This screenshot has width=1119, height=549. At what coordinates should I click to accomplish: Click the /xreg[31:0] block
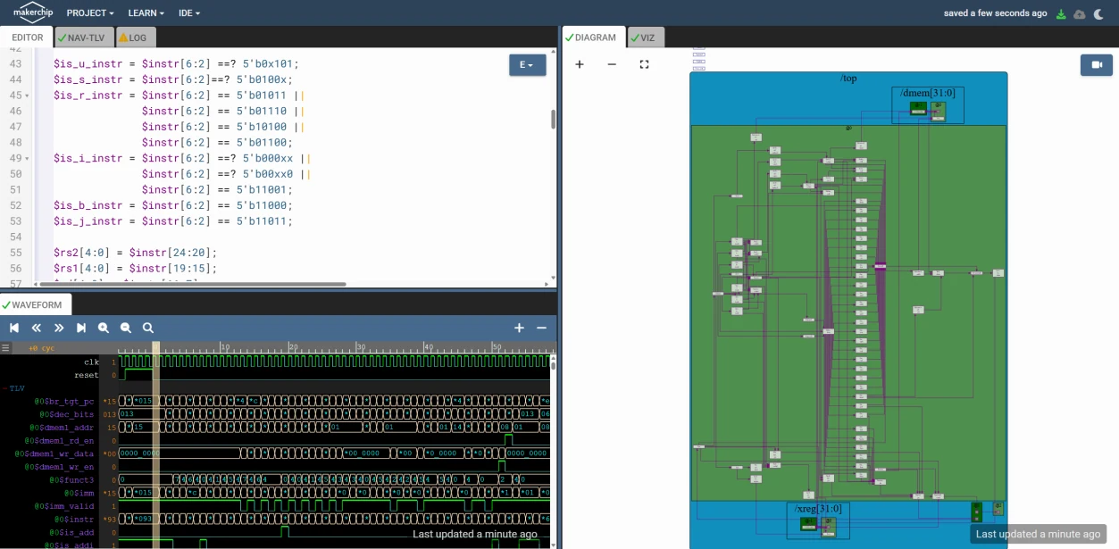click(x=818, y=520)
